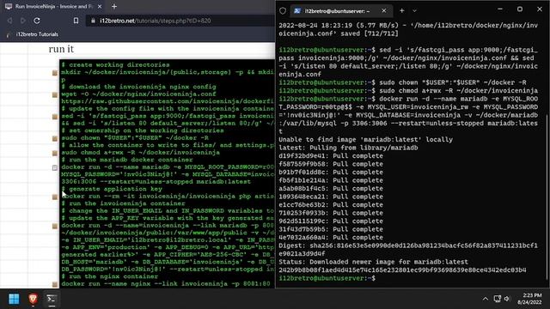Click the shield icon in terminal title bar
The image size is (550, 309).
283,11
